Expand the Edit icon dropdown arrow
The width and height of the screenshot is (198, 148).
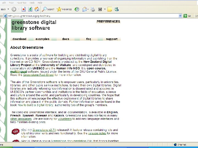coord(105,9)
